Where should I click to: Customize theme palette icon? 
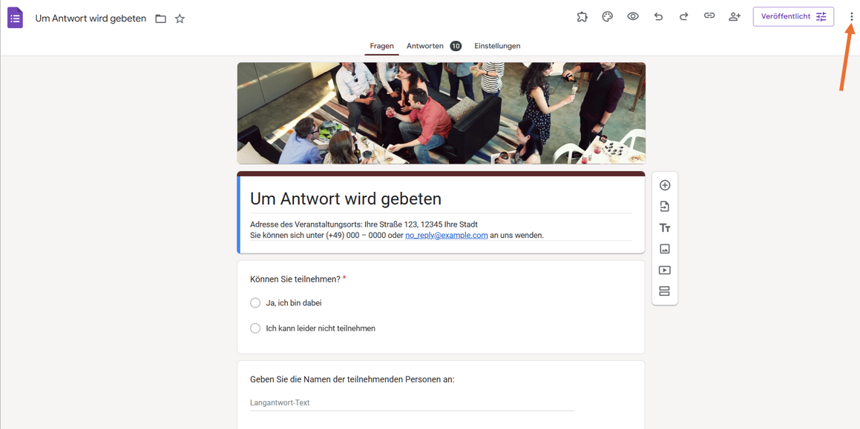point(608,16)
